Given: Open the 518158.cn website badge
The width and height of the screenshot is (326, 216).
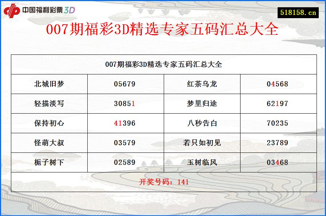Looking at the screenshot, I should coord(298,12).
